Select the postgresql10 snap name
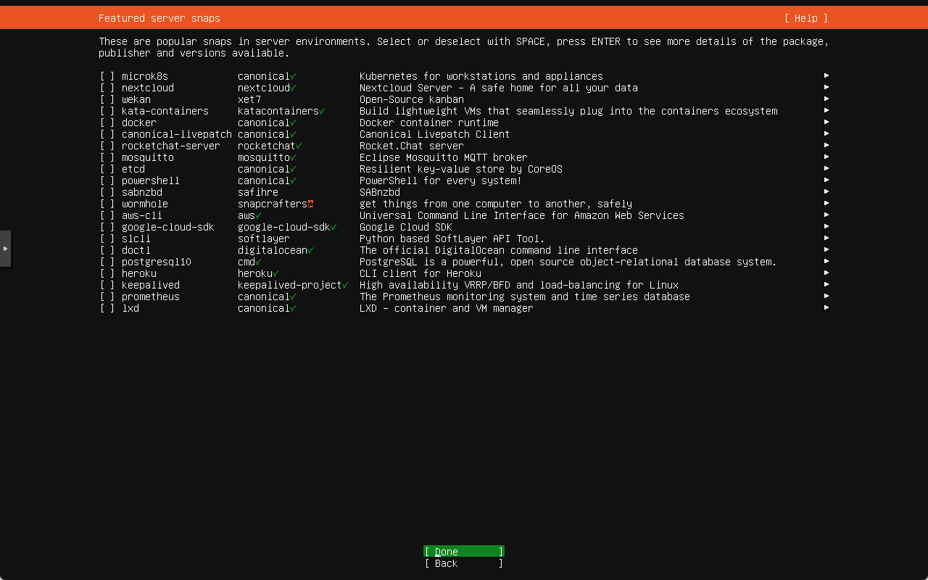Viewport: 928px width, 580px height. click(157, 262)
